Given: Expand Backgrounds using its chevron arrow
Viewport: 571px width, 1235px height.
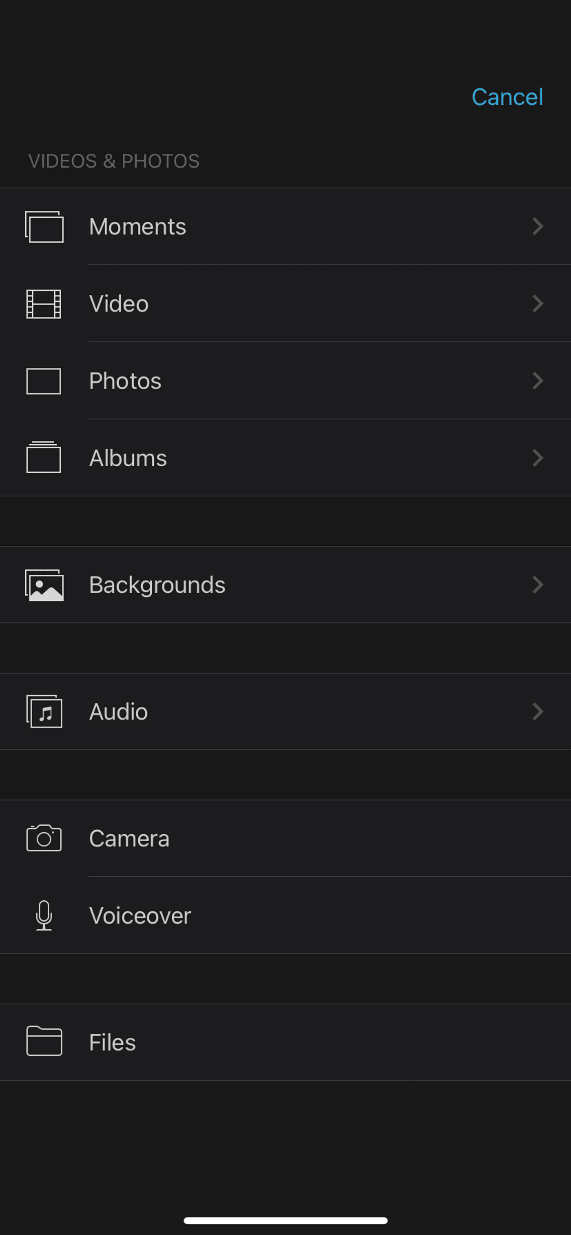Looking at the screenshot, I should (x=538, y=585).
